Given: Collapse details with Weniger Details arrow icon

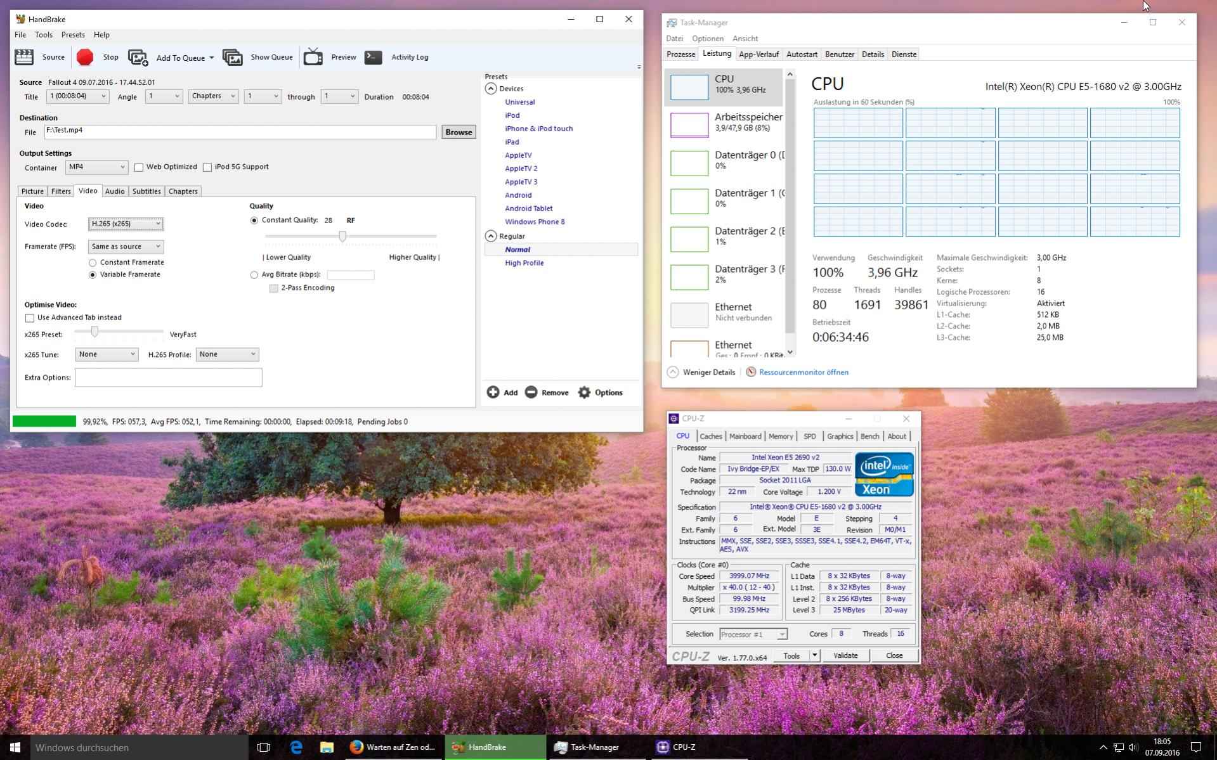Looking at the screenshot, I should pos(673,372).
